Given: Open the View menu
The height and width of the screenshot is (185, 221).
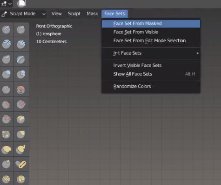Looking at the screenshot, I should (x=56, y=14).
